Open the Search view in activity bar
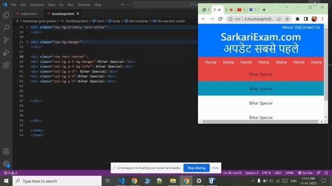Screen dimensions: 332x186 (x=6, y=27)
